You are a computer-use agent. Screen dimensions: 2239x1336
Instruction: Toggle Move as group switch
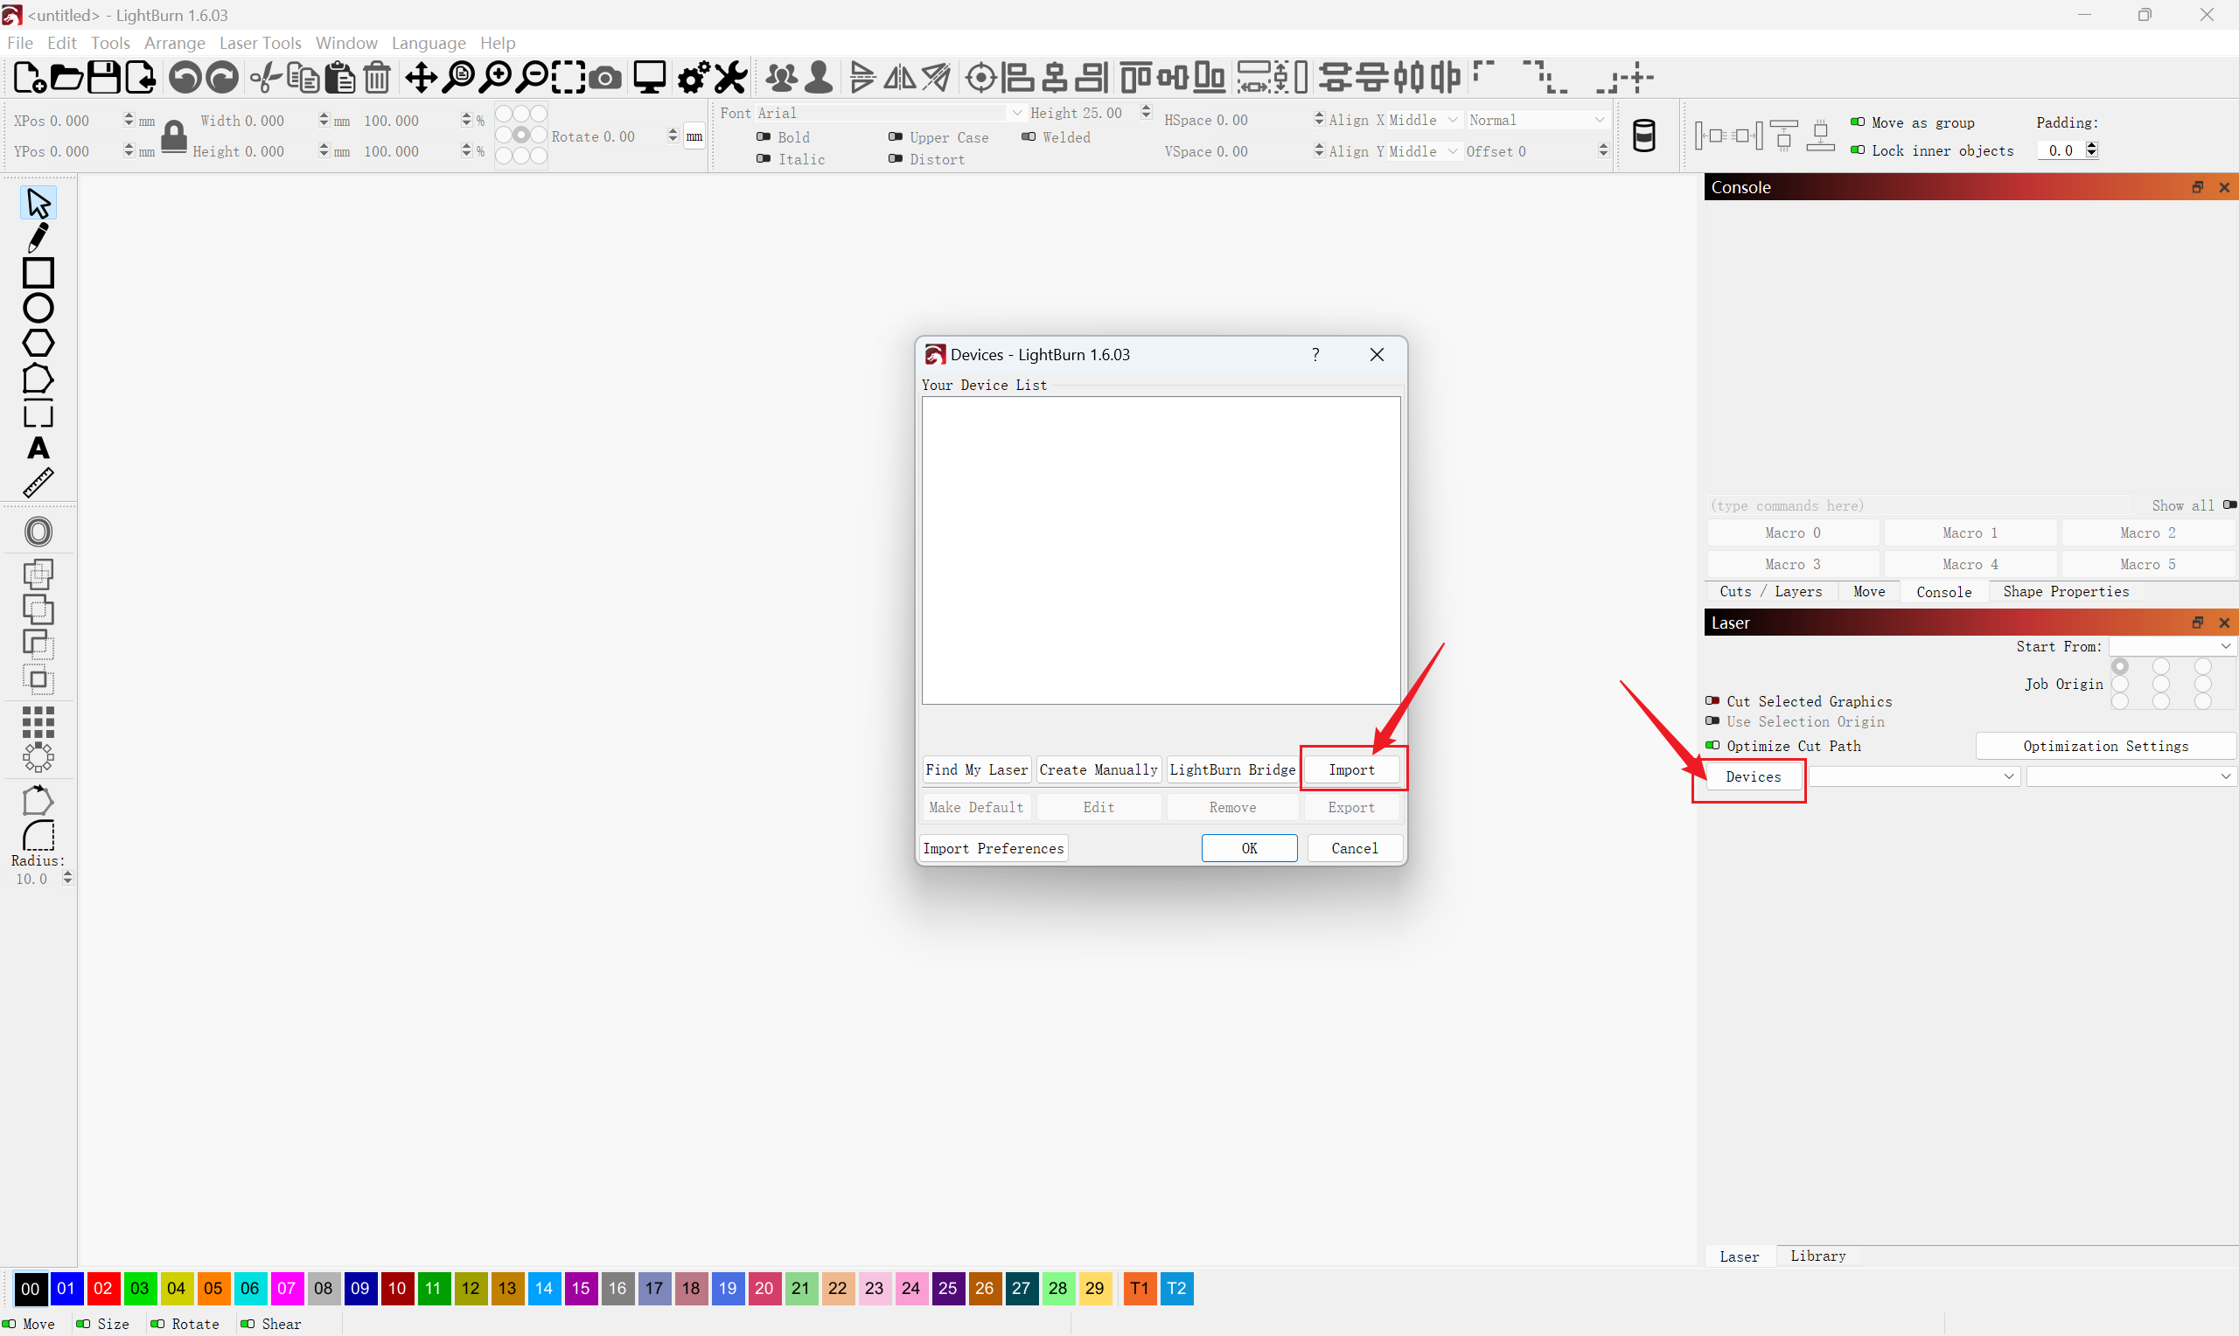click(1858, 122)
